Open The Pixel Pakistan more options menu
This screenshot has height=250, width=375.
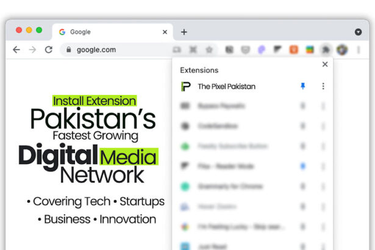pos(323,87)
